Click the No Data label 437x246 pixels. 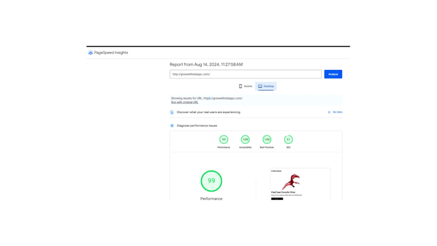click(x=337, y=112)
